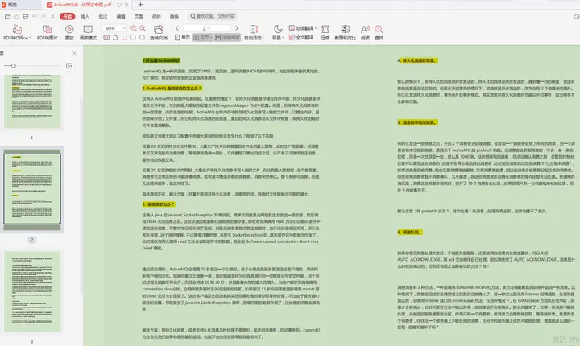Rotate counterclockwise icon under zoom controls

click(133, 37)
